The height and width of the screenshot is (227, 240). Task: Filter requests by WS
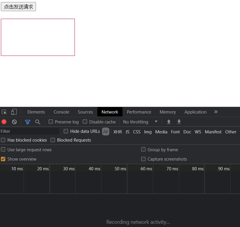tap(198, 132)
